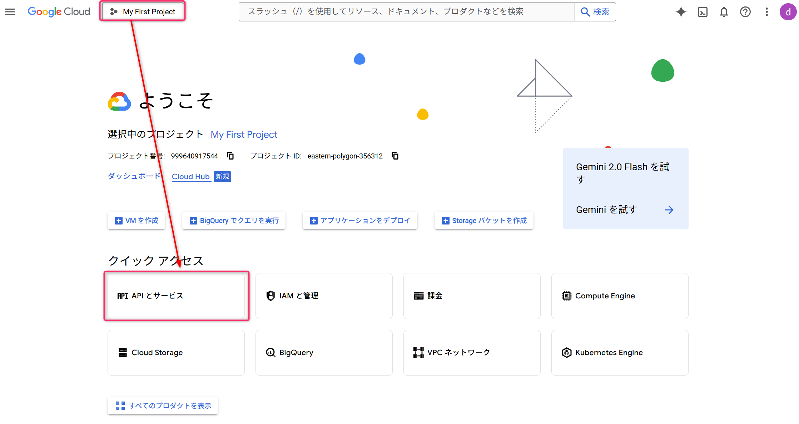Click the Gemini を試す arrow
The image size is (799, 424).
tap(669, 210)
